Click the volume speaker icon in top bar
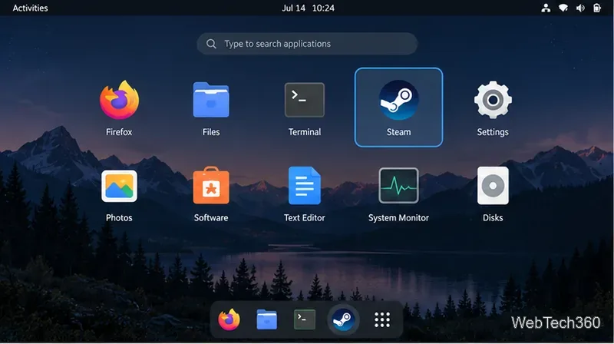Viewport: 614px width, 344px height. click(580, 8)
